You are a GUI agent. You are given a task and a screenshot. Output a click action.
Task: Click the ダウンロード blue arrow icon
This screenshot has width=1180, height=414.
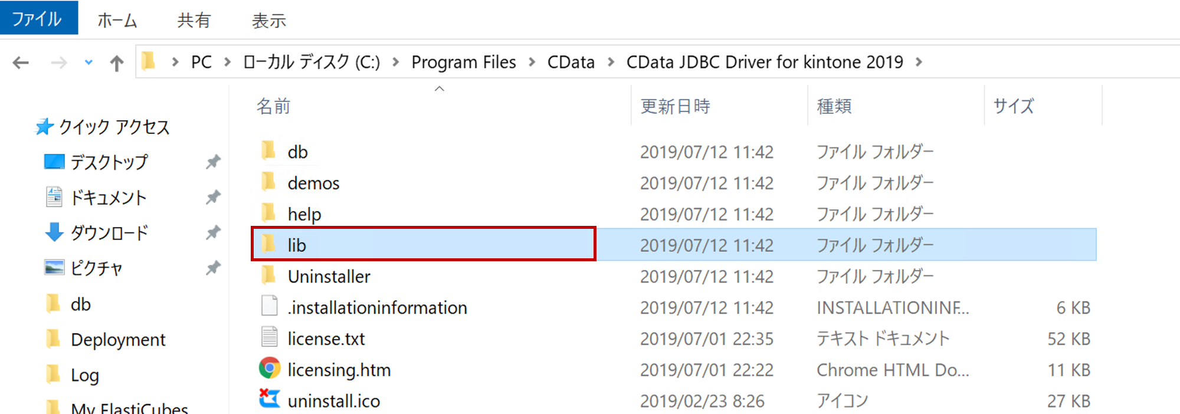point(54,232)
